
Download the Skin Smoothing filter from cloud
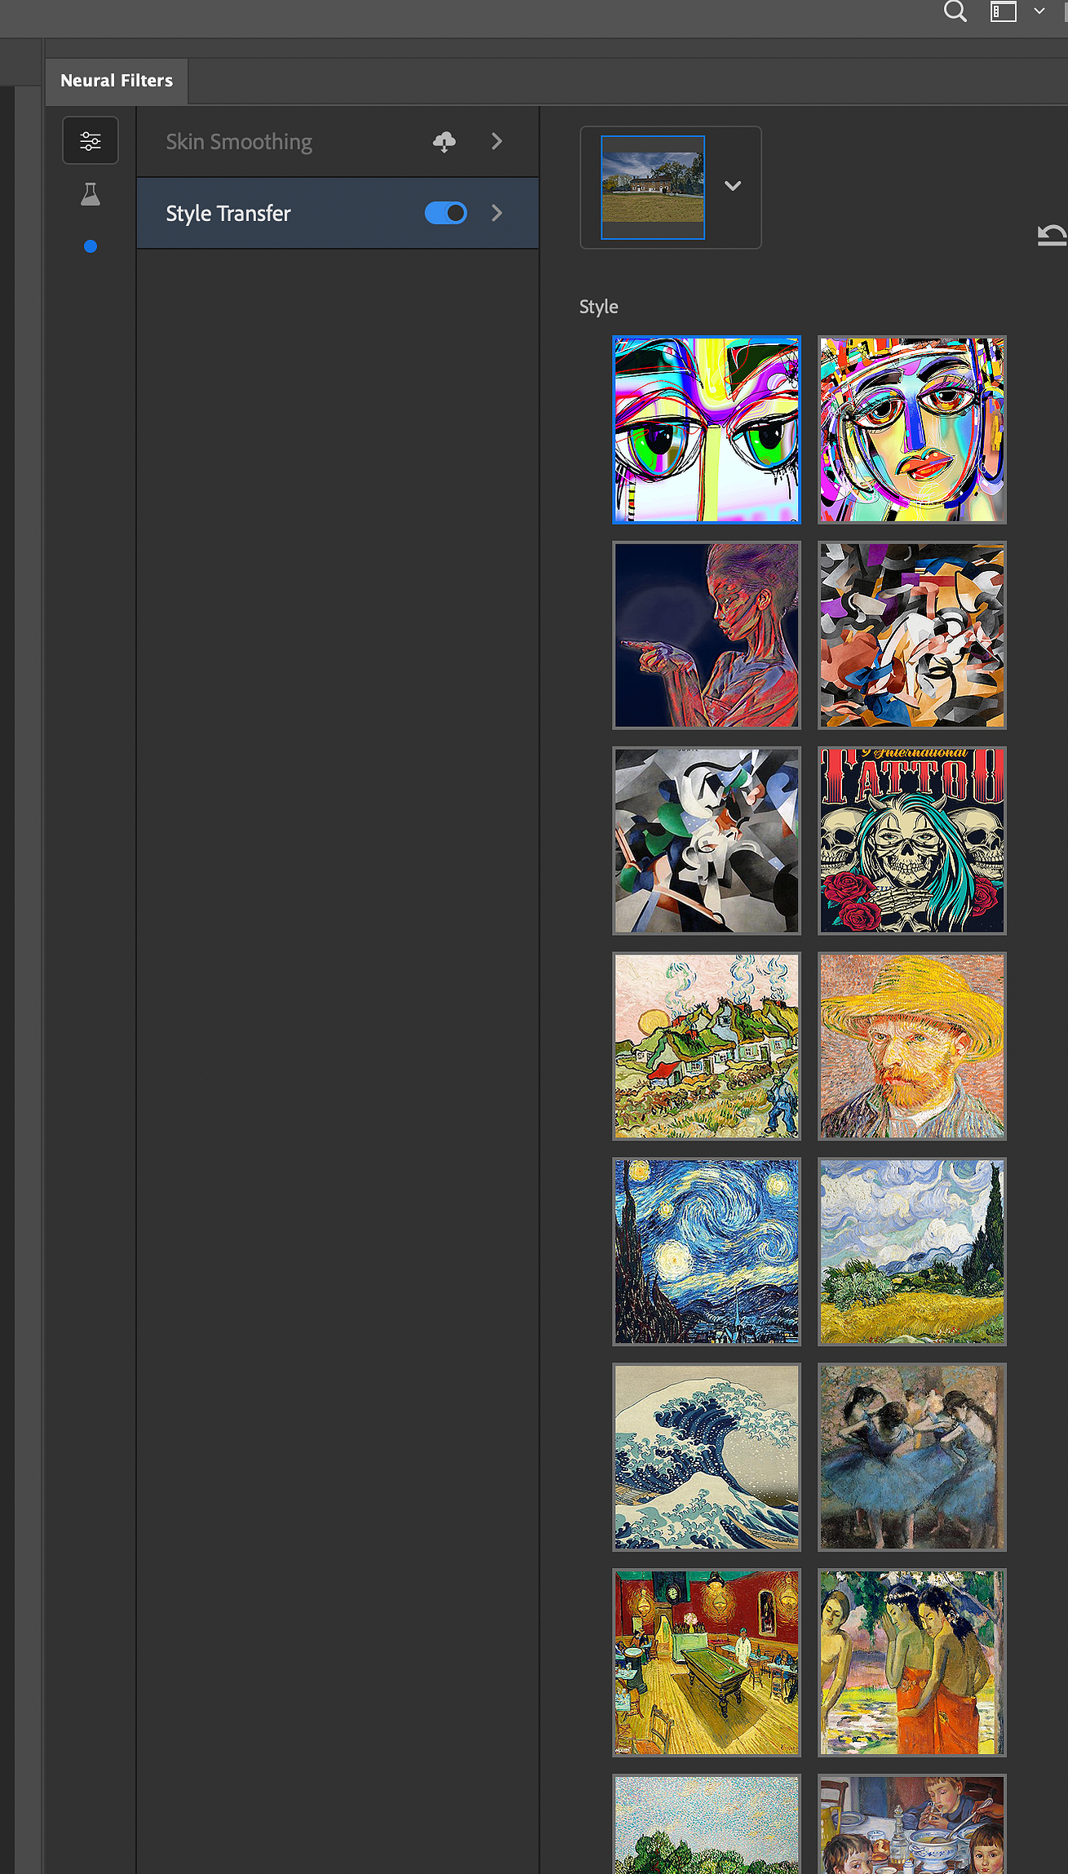(444, 142)
